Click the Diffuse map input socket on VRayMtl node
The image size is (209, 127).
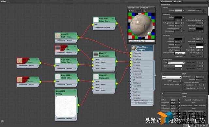point(131,53)
